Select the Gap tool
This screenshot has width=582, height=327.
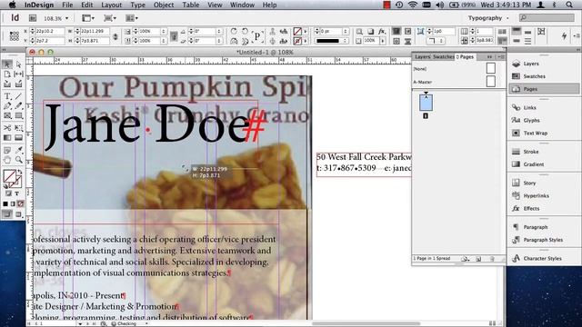(18, 74)
